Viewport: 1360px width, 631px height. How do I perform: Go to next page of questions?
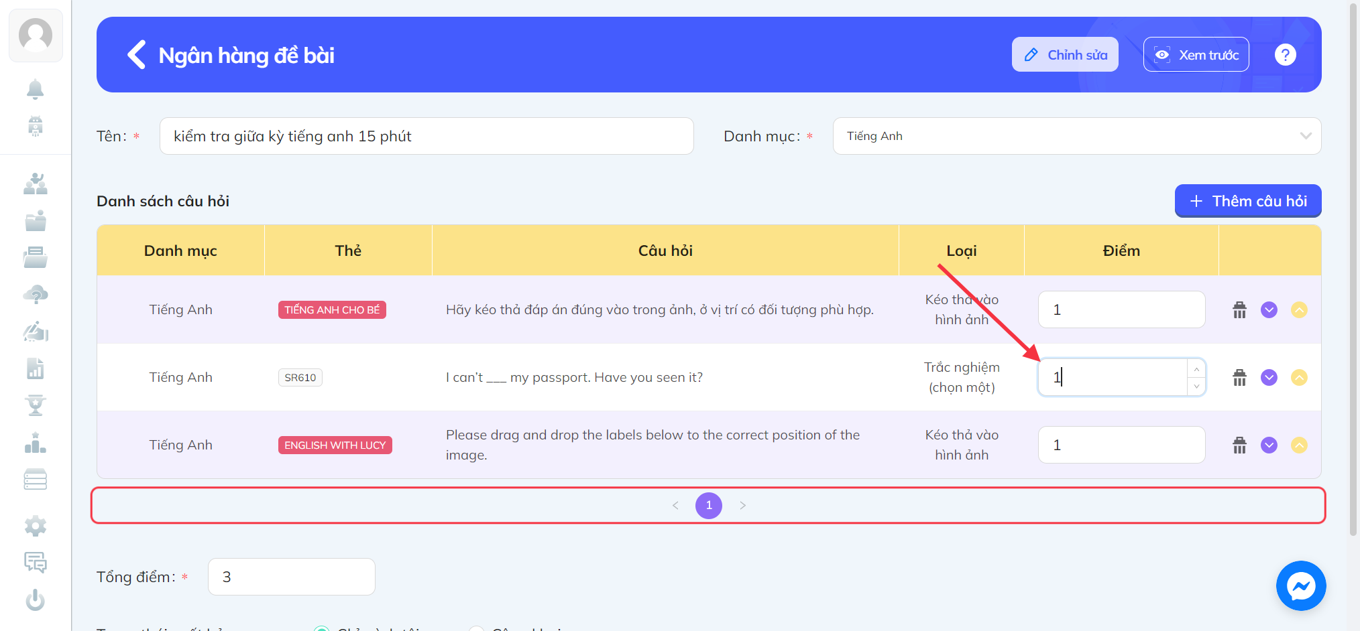click(x=742, y=506)
